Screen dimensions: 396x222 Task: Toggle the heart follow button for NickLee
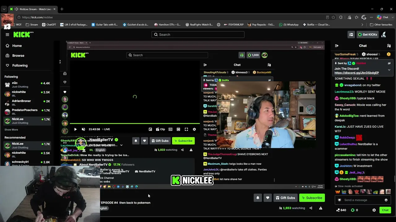[x=268, y=198]
